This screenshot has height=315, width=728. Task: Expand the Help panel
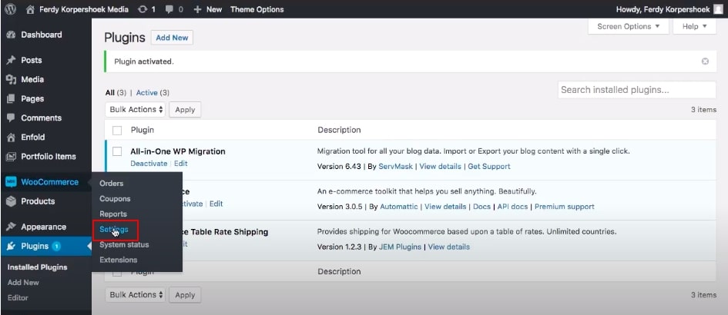(x=695, y=26)
